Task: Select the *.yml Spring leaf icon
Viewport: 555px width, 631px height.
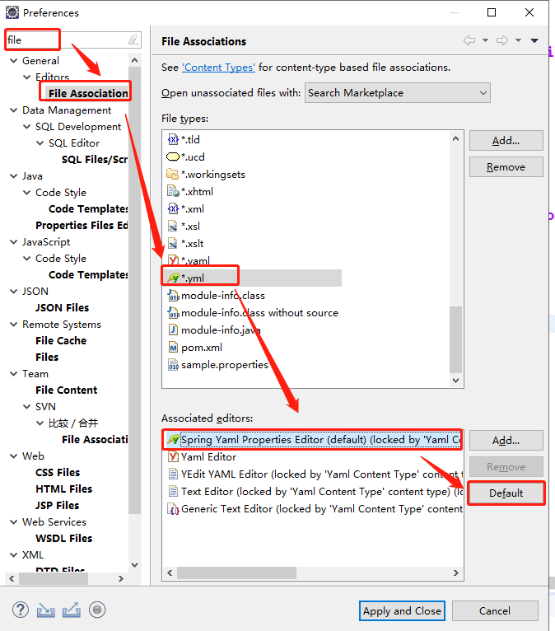Action: [173, 278]
